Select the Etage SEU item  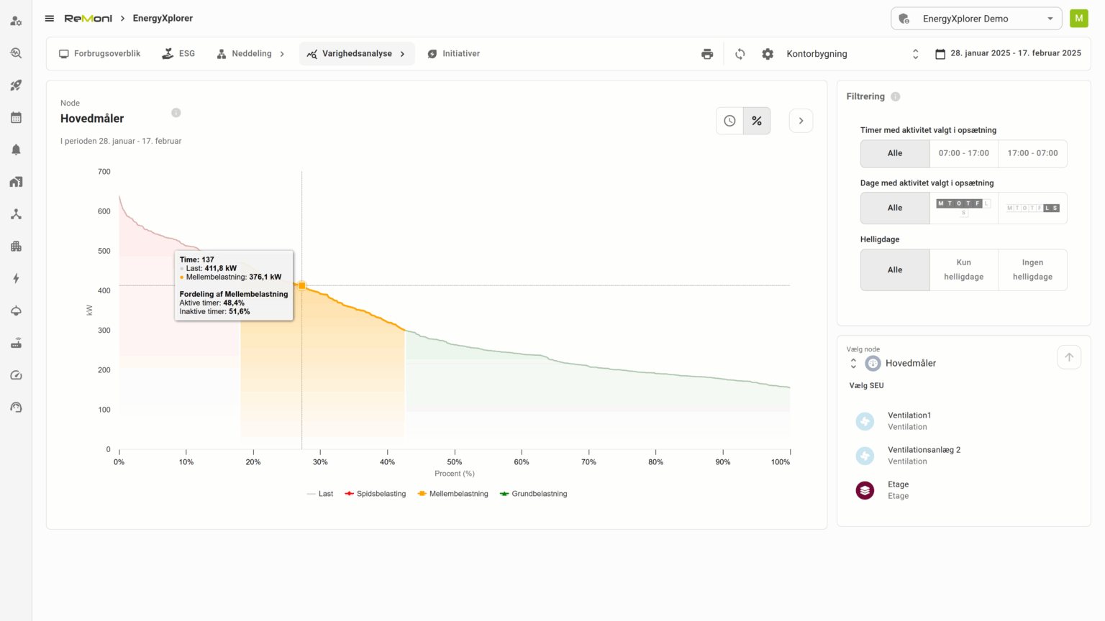click(898, 490)
